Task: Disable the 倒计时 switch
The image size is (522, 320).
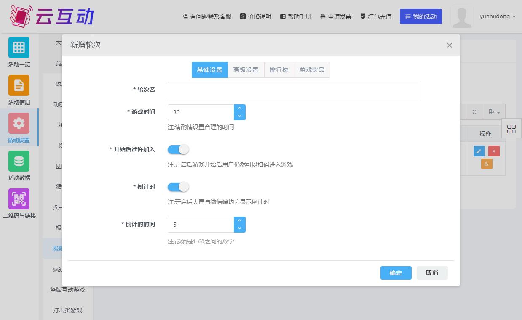Action: pyautogui.click(x=178, y=187)
